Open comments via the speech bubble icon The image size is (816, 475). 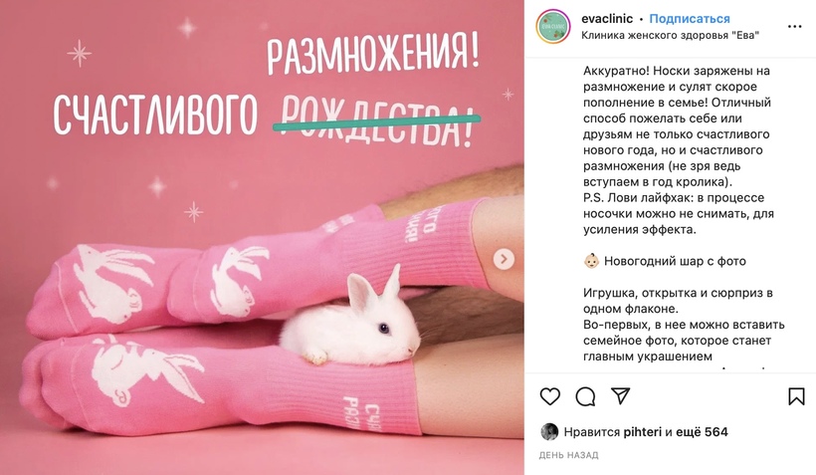585,396
